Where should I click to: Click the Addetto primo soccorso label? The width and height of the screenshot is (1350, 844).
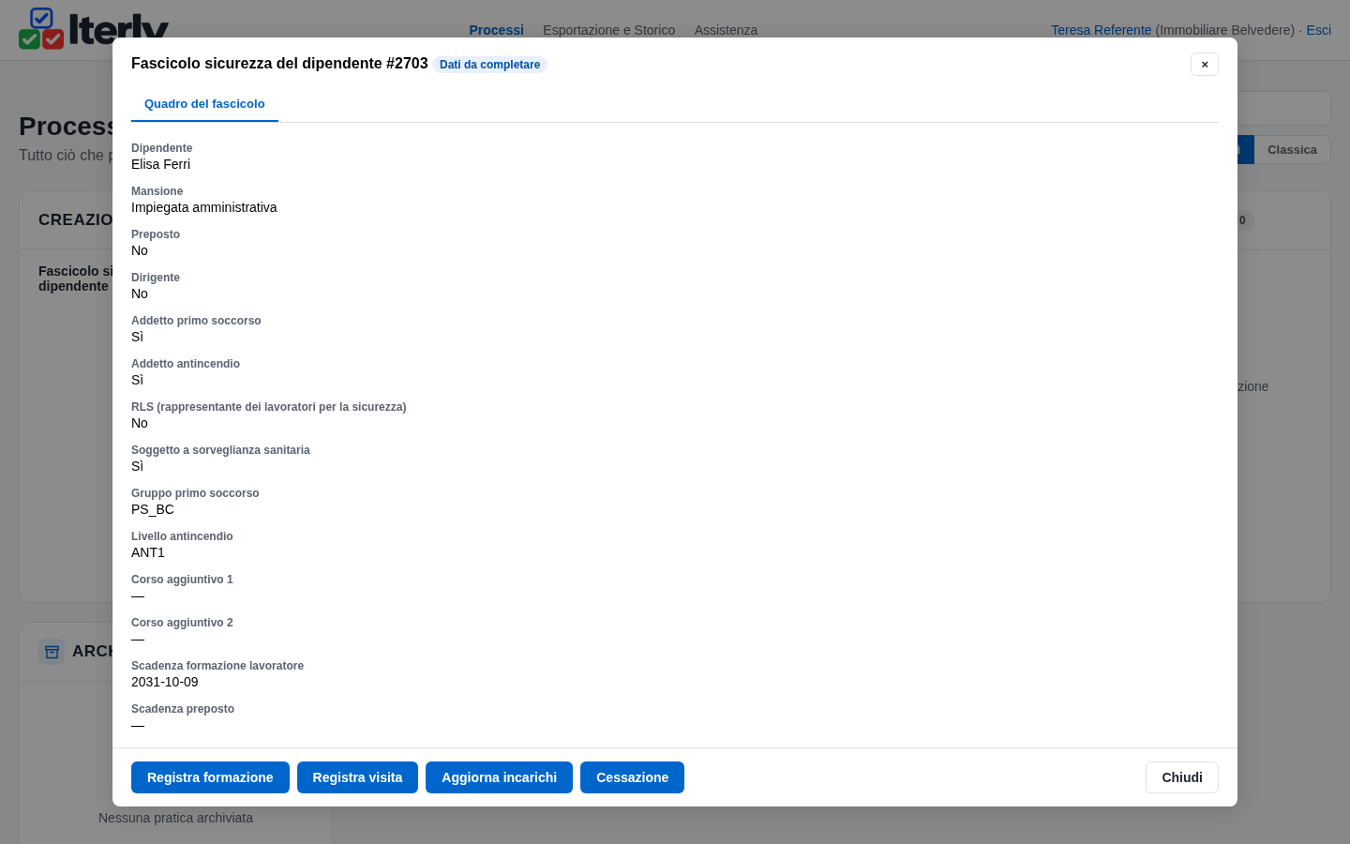(x=196, y=321)
